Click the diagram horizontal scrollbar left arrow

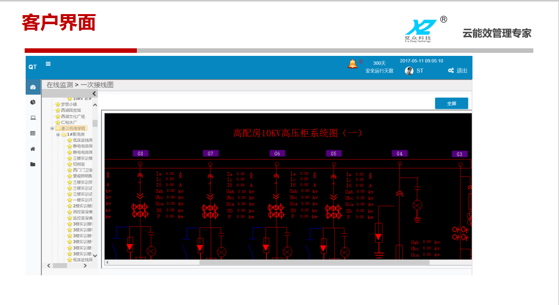coord(107,262)
